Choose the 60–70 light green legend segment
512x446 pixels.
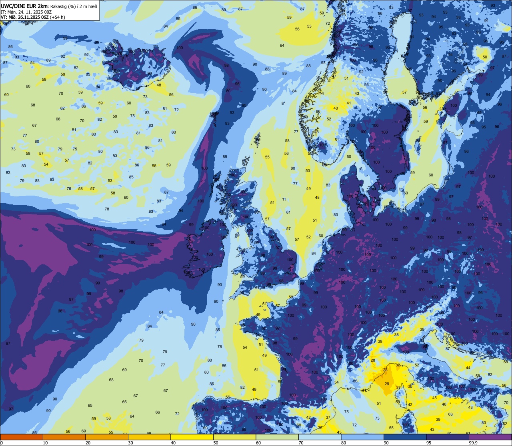tap(277, 437)
